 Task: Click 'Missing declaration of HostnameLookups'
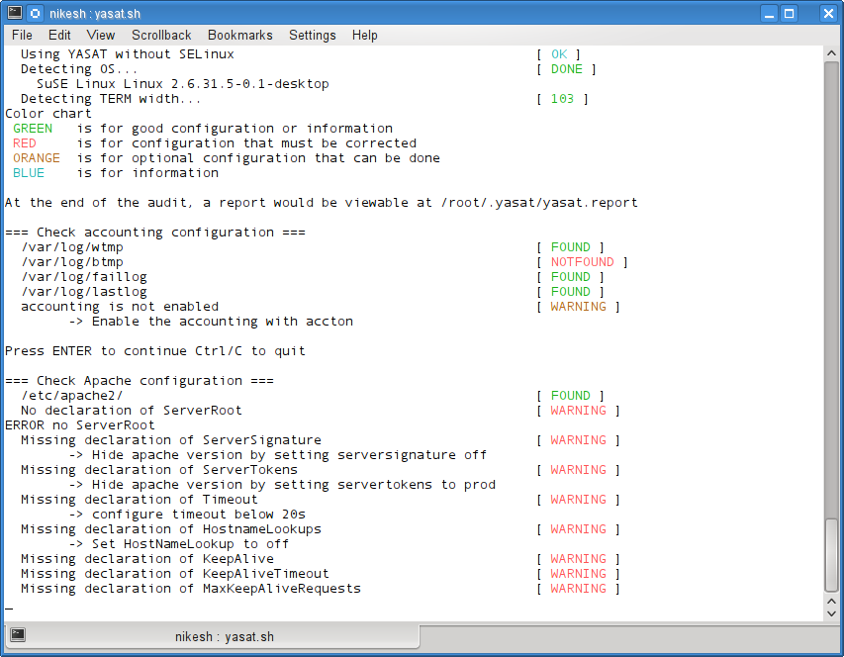point(170,529)
